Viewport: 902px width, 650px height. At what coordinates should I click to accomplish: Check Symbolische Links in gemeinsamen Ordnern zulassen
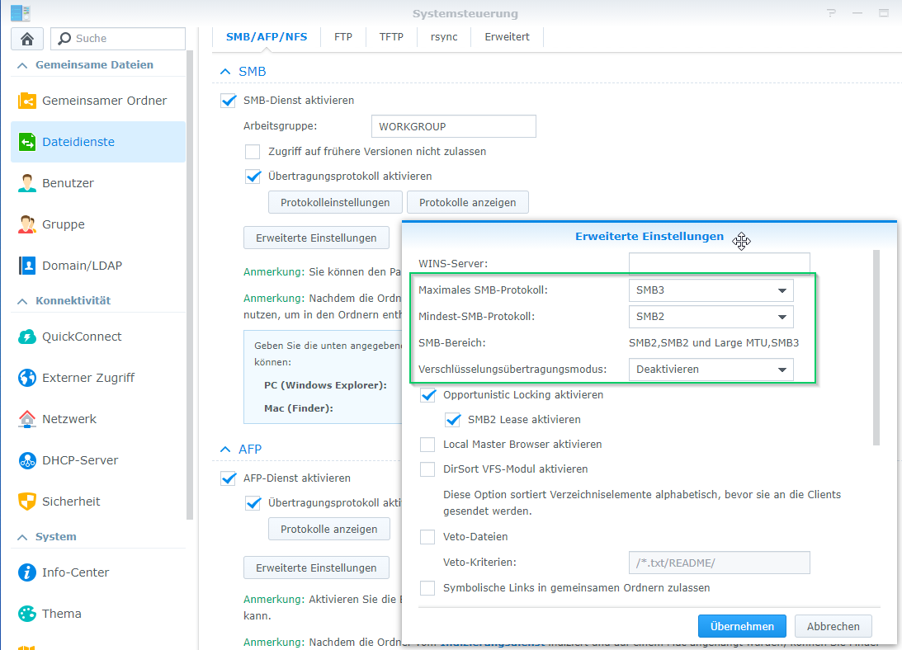pos(427,588)
